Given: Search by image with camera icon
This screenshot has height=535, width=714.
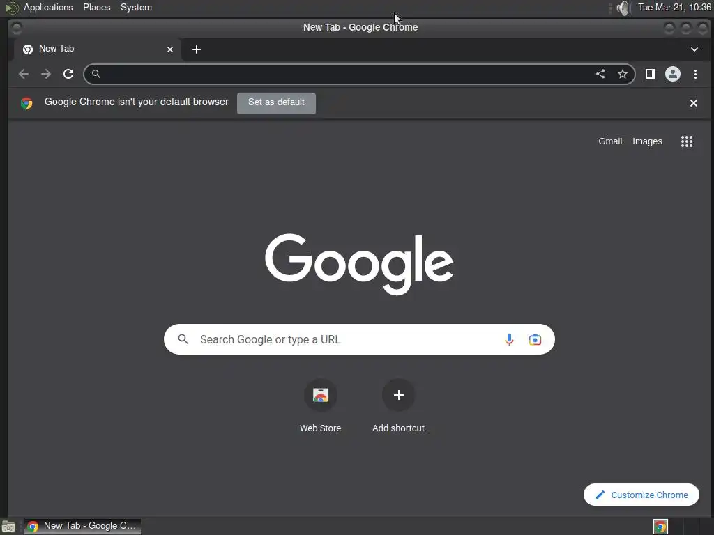Looking at the screenshot, I should 535,339.
